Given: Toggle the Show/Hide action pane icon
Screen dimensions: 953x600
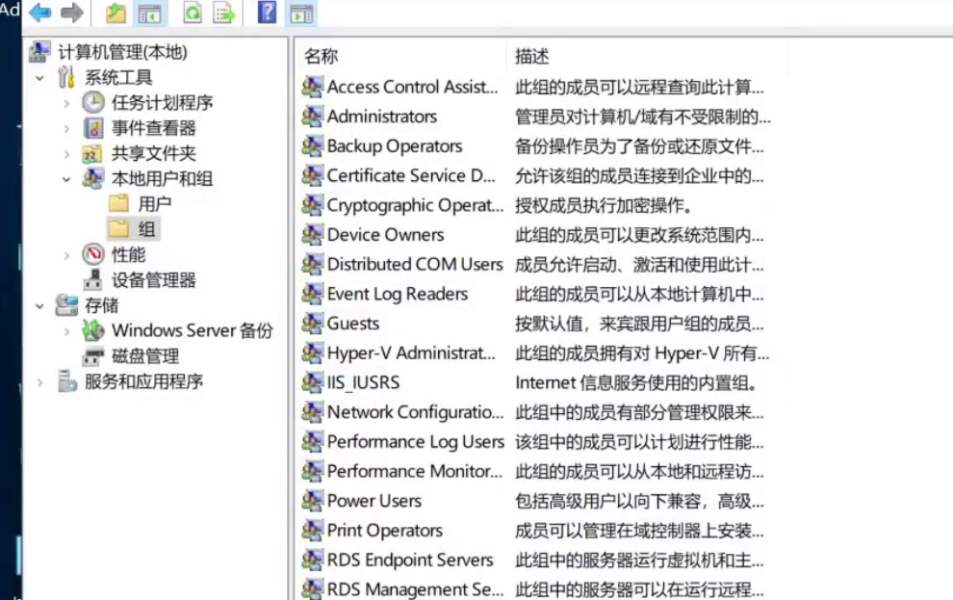Looking at the screenshot, I should [x=301, y=13].
